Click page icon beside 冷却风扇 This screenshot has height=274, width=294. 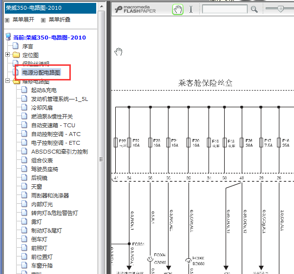pos(24,107)
